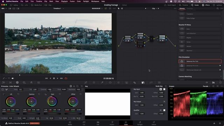
Task: Toggle Key Input matte invert
Action: tap(161, 89)
